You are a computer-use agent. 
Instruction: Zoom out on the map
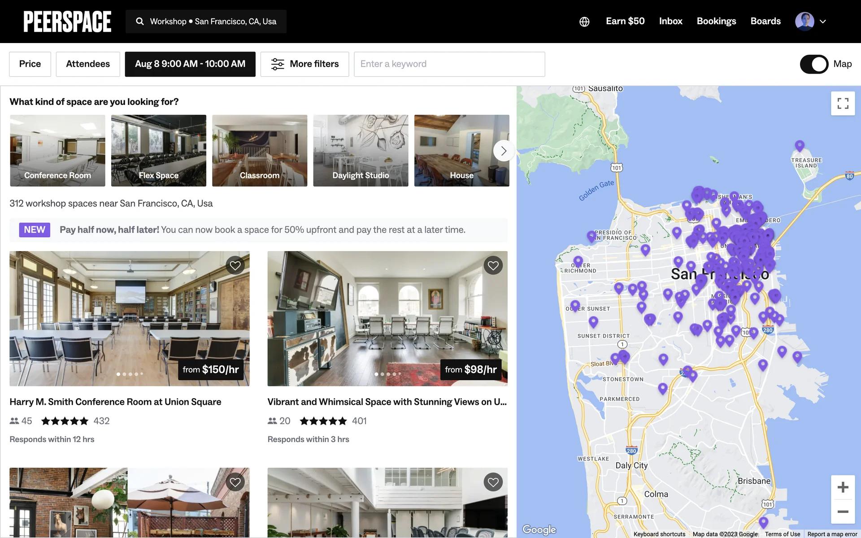[843, 512]
